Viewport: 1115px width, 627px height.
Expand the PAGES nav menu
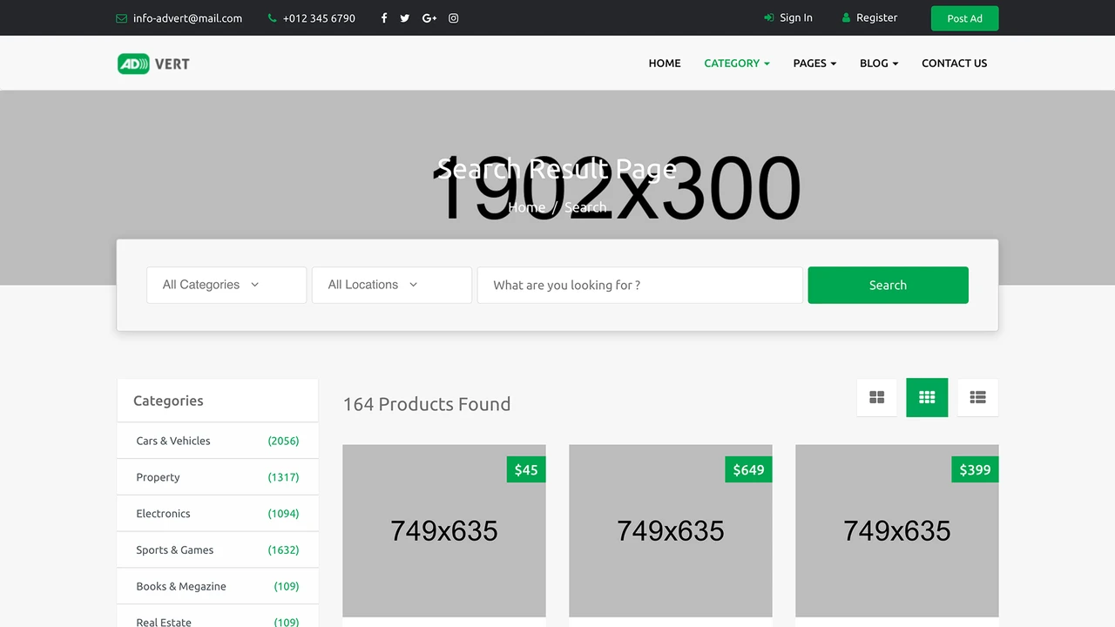click(x=814, y=63)
